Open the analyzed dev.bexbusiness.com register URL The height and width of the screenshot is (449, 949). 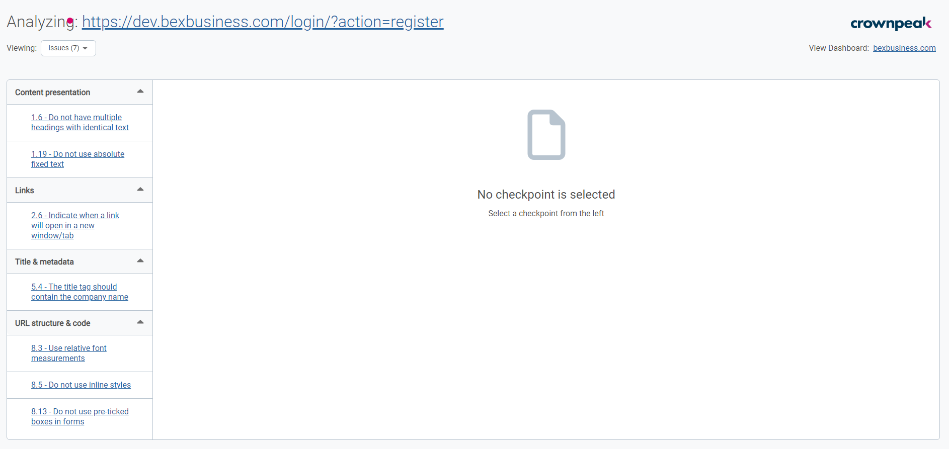262,22
